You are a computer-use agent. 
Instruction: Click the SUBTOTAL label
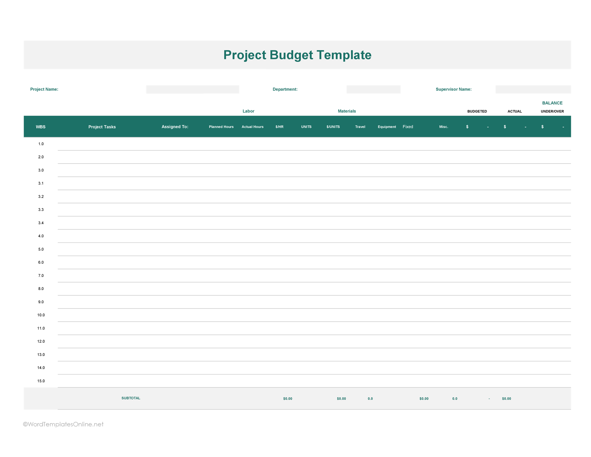131,398
